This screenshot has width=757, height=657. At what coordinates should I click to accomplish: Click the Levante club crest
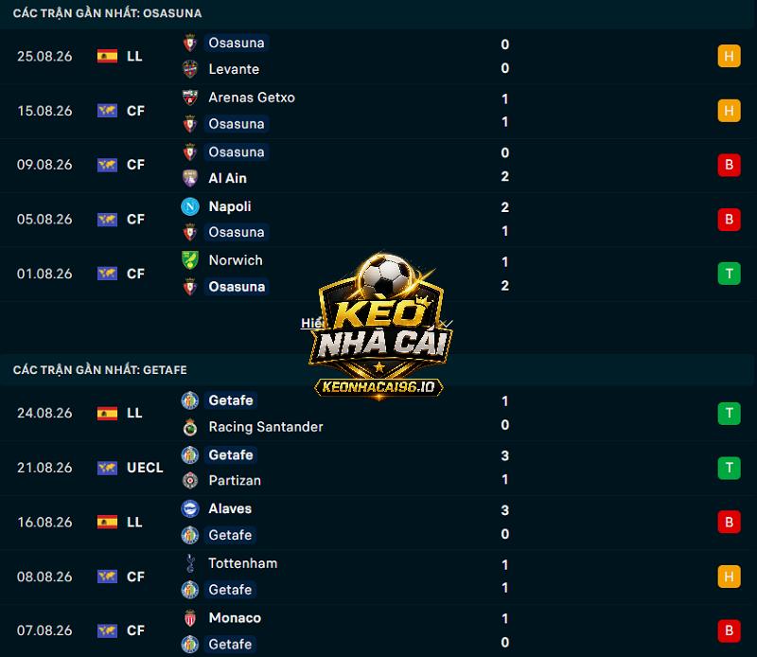click(x=190, y=69)
